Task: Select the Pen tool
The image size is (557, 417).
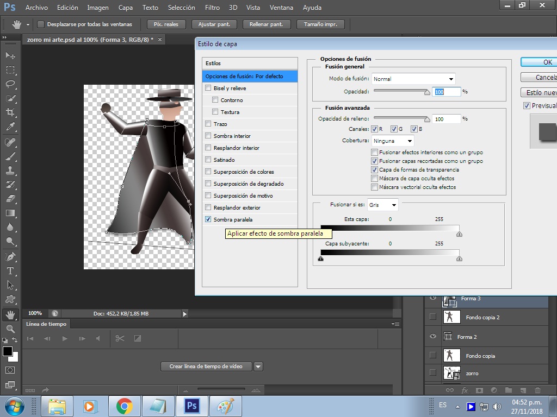Action: [x=10, y=256]
